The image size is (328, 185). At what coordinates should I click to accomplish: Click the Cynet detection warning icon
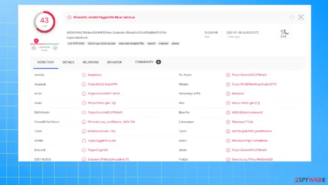(x=84, y=131)
